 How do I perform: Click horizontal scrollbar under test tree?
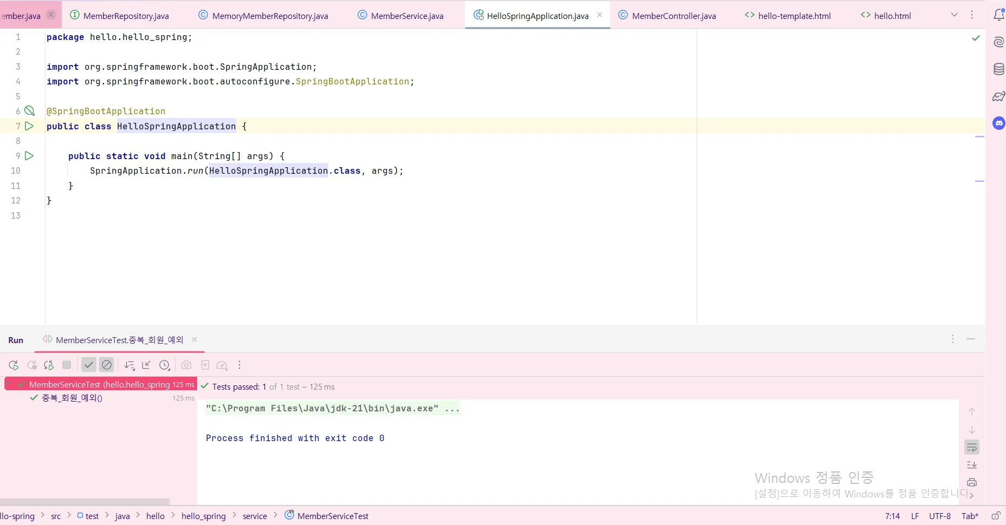[85, 502]
